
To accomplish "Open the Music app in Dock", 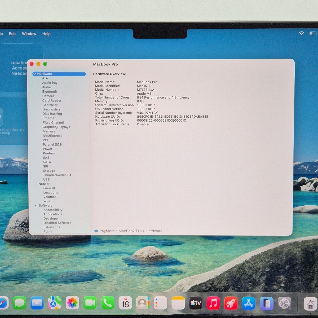I will [213, 303].
